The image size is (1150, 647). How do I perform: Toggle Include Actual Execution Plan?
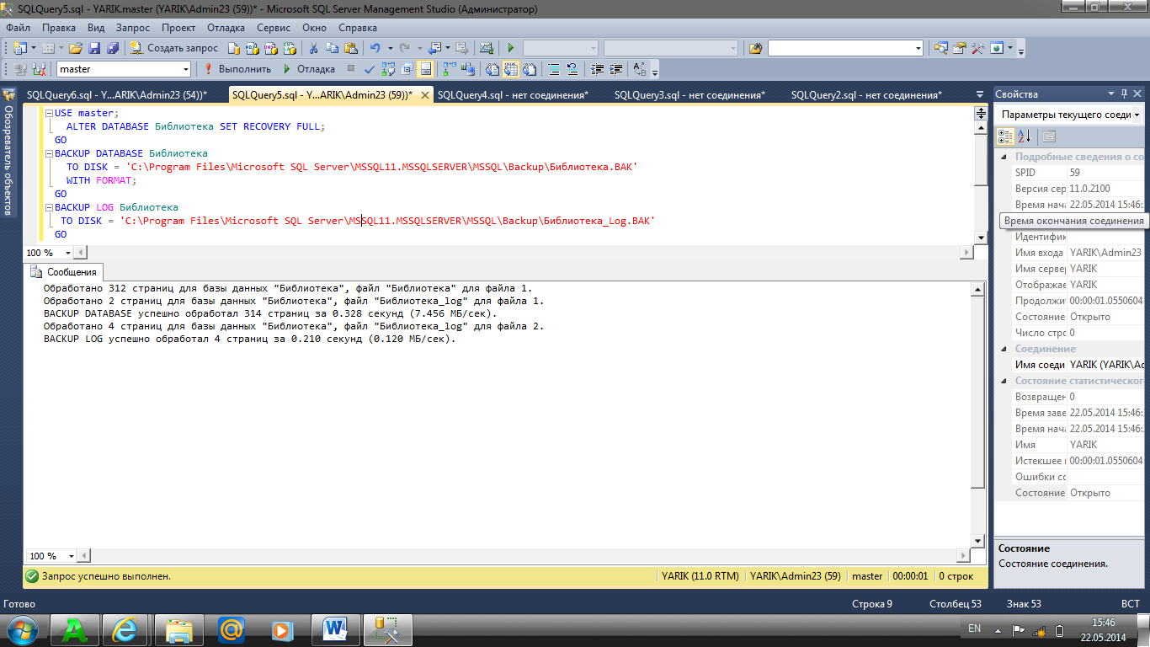pos(451,69)
